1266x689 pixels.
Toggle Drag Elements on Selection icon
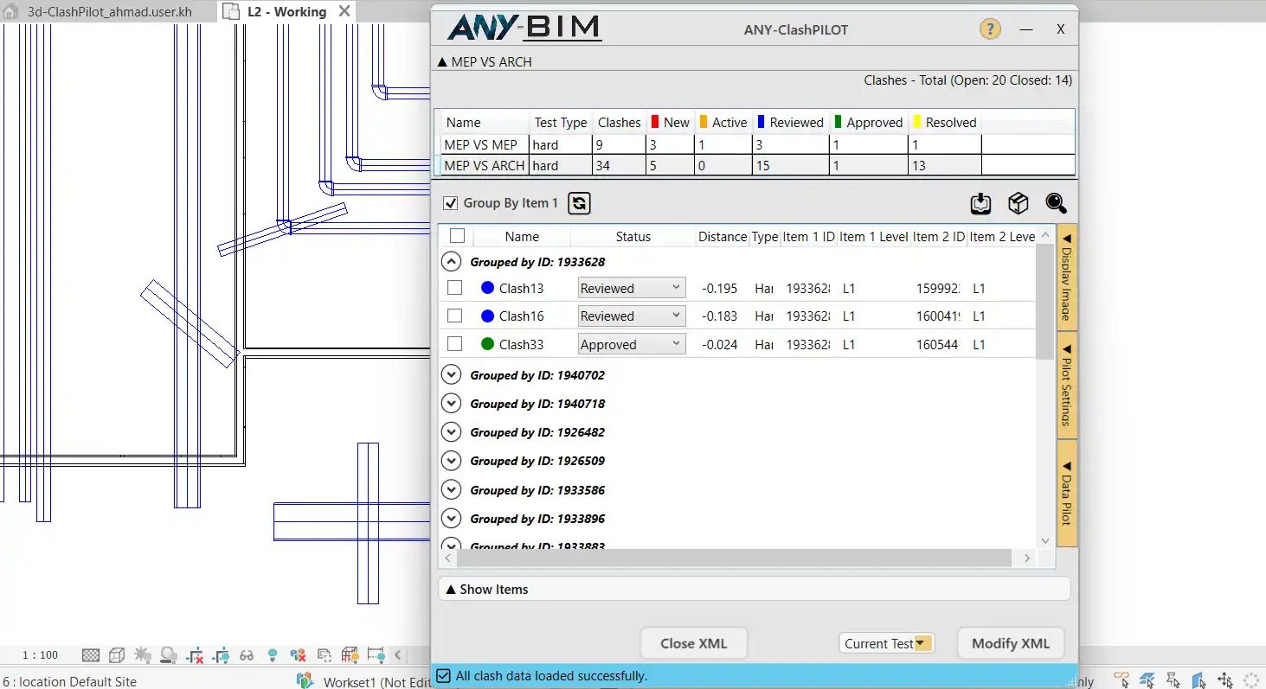coord(1226,680)
